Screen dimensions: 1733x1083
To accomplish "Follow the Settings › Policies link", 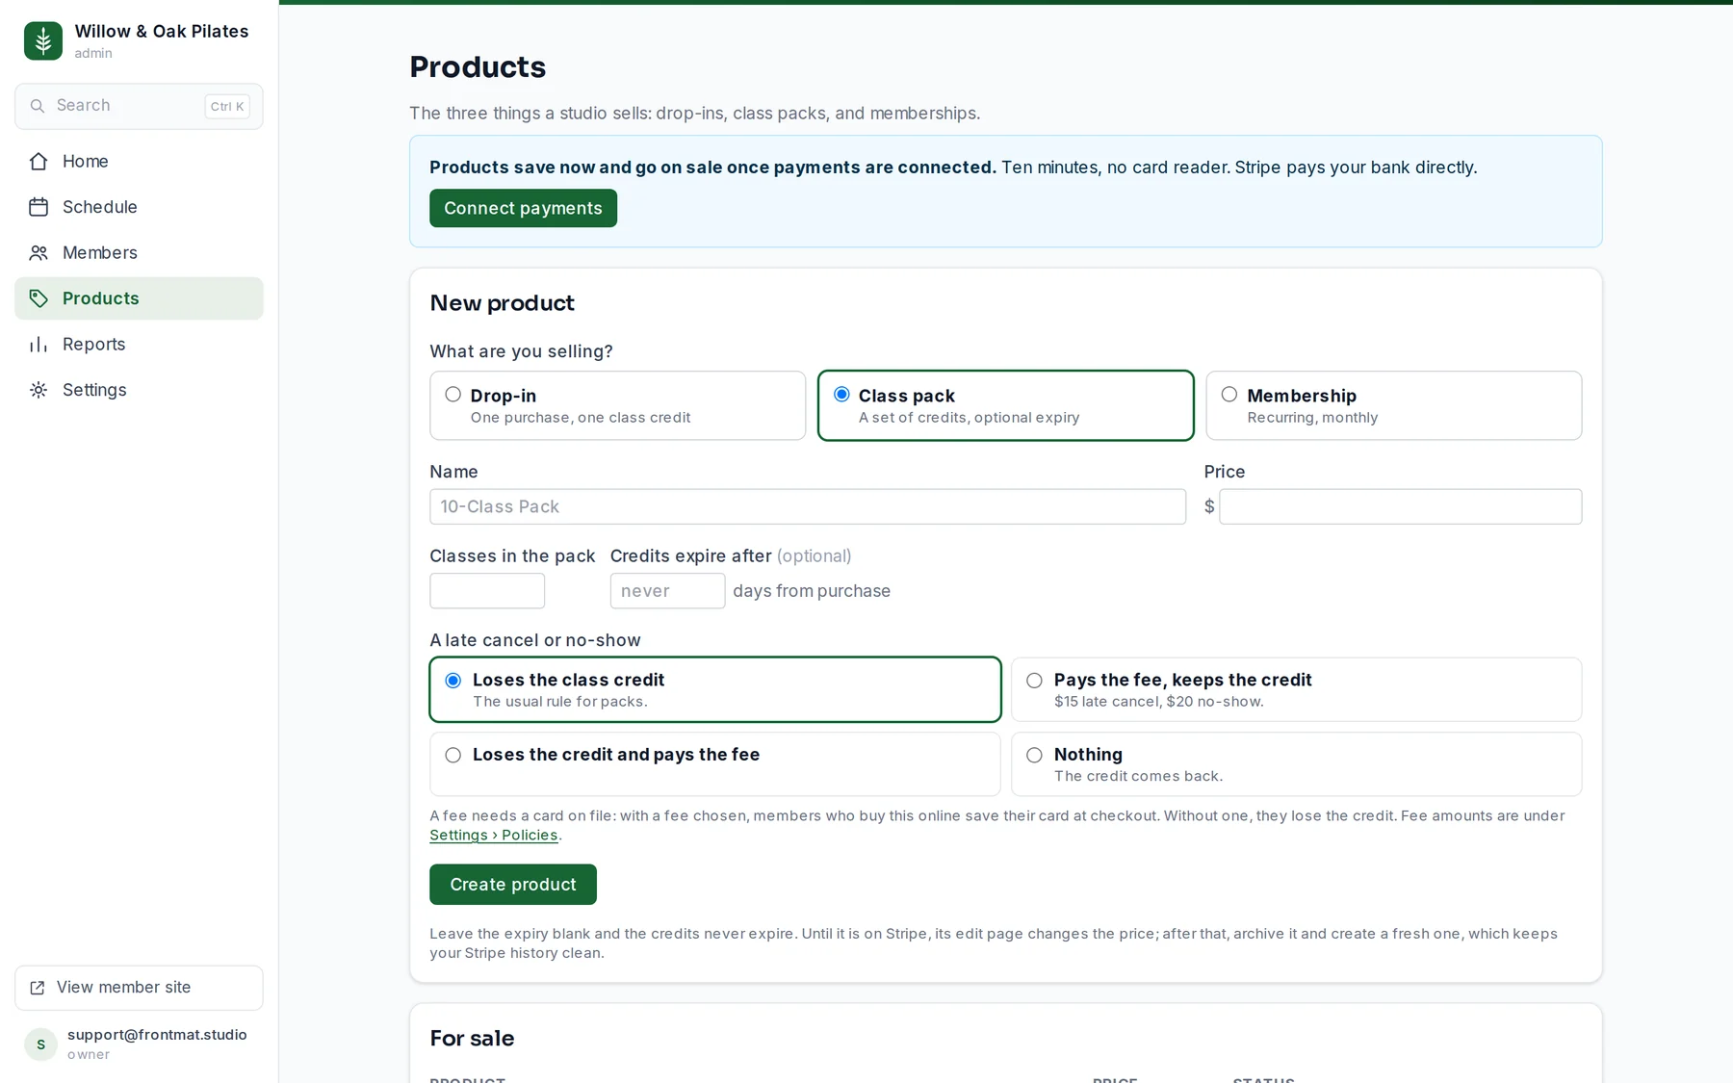I will click(494, 836).
